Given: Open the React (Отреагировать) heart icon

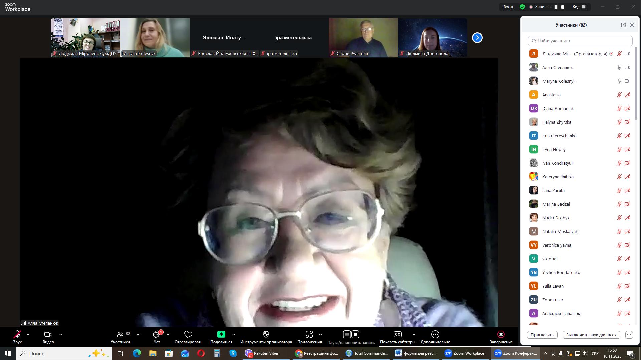Looking at the screenshot, I should [188, 334].
